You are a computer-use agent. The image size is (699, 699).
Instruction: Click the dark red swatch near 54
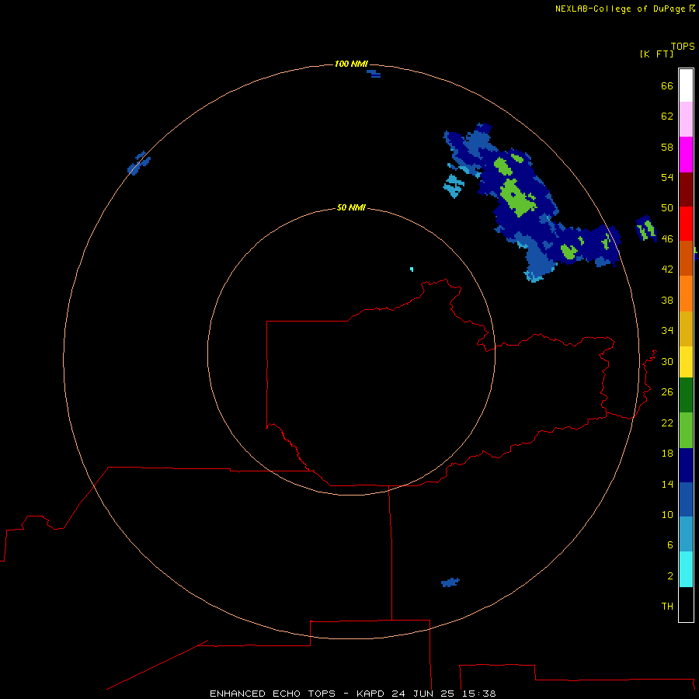click(686, 190)
